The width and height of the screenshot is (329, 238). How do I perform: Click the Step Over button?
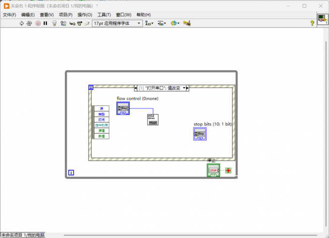click(x=80, y=24)
